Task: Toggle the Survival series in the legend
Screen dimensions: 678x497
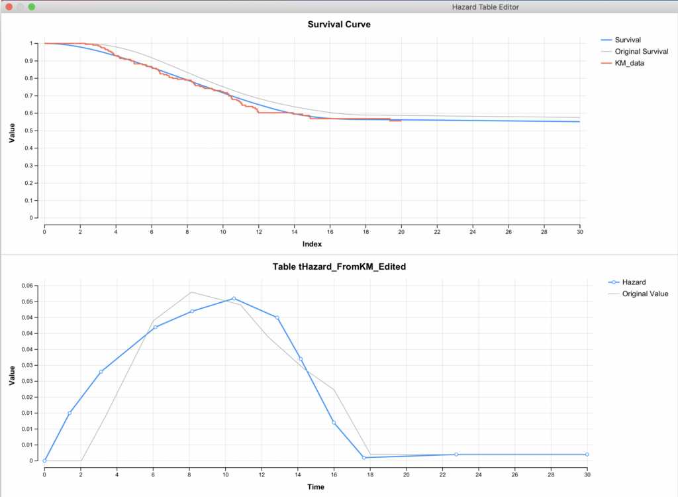Action: click(627, 40)
